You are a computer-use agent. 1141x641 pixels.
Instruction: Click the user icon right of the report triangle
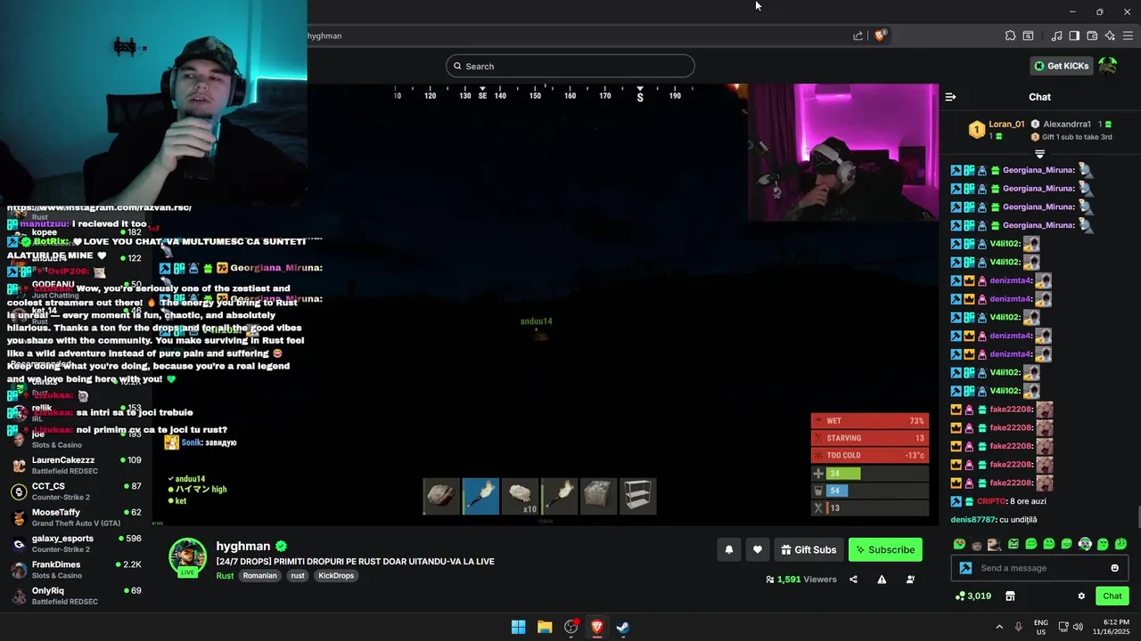[x=910, y=580]
